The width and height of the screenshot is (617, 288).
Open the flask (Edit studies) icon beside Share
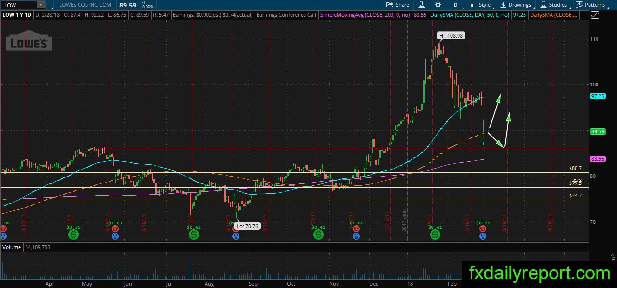click(x=422, y=5)
